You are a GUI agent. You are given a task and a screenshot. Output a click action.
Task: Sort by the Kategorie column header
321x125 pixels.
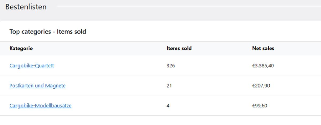pos(21,48)
